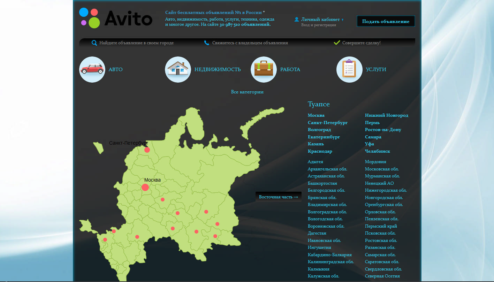Click the magnifier icon next to search hint
The height and width of the screenshot is (282, 494).
coord(94,43)
